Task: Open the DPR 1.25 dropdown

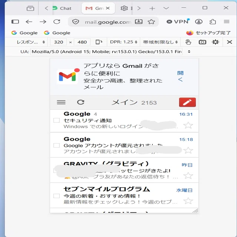Action: coord(124,42)
